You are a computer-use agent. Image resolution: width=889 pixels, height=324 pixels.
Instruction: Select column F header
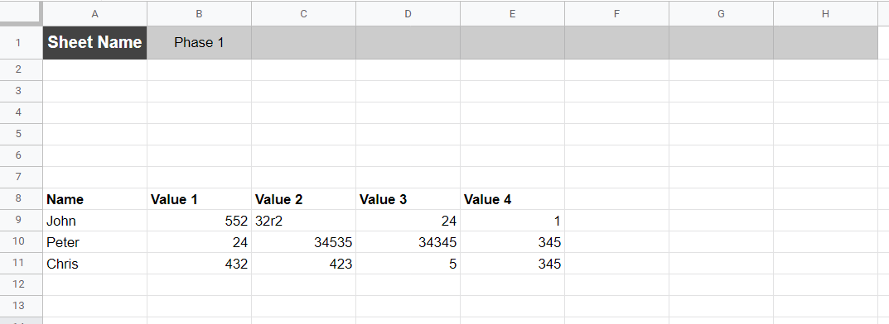[616, 13]
